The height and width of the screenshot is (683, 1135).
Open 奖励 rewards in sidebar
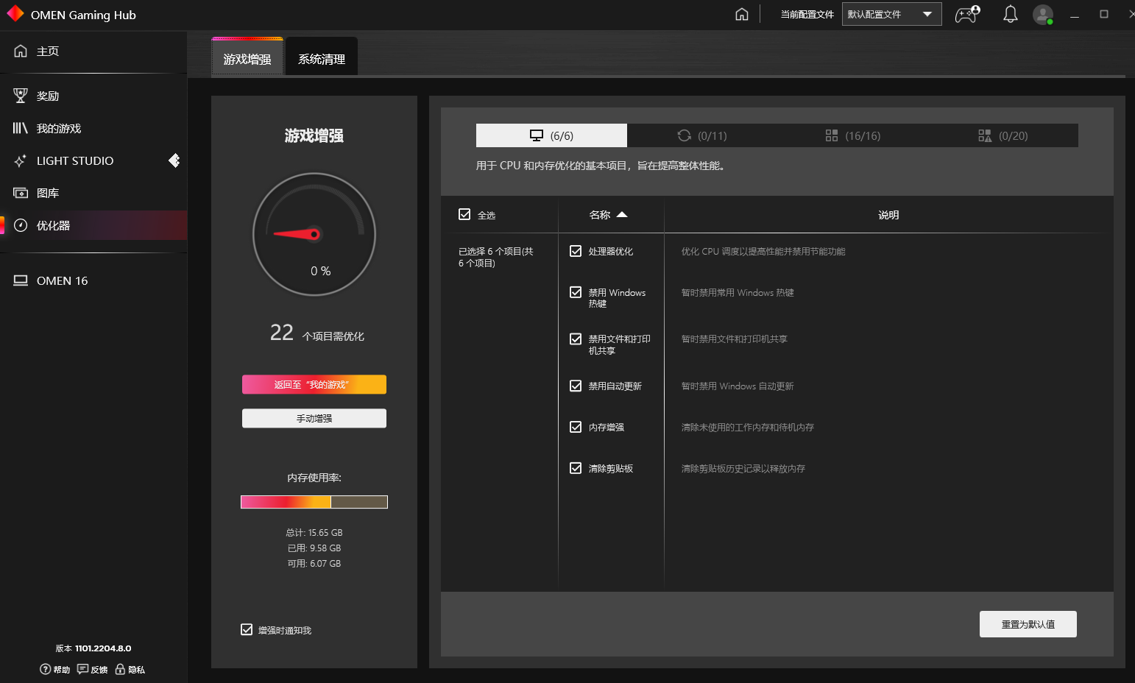pos(93,96)
